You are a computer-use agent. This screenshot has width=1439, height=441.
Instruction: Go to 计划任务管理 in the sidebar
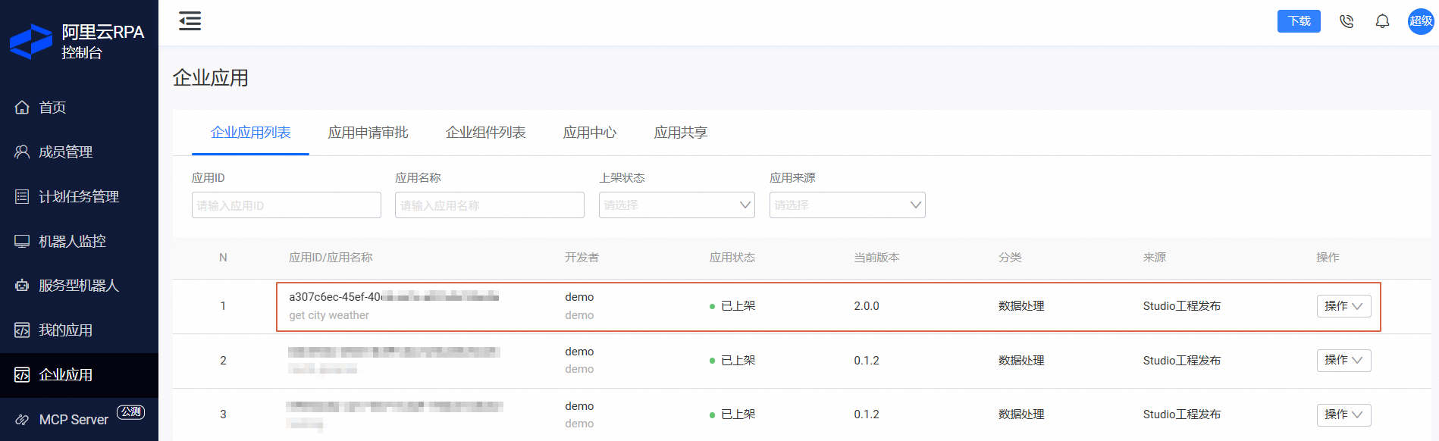[x=78, y=197]
